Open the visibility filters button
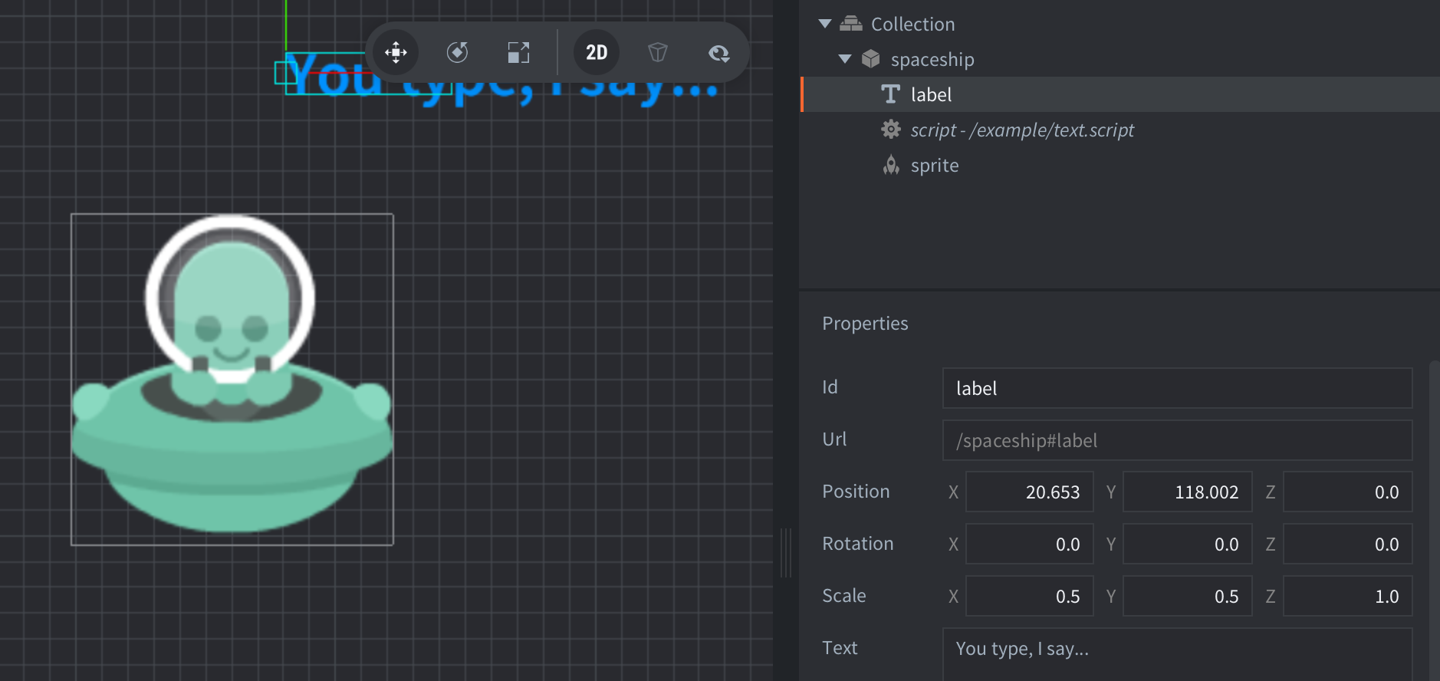Screen dimensions: 1440x681 pyautogui.click(x=718, y=52)
